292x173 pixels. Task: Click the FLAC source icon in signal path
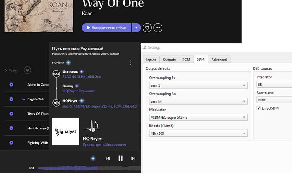point(56,74)
